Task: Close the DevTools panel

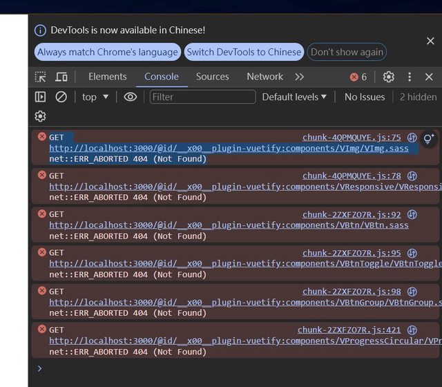Action: pos(429,77)
